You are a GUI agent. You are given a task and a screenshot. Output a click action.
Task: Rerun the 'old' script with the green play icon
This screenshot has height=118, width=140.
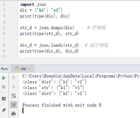coord(4,78)
